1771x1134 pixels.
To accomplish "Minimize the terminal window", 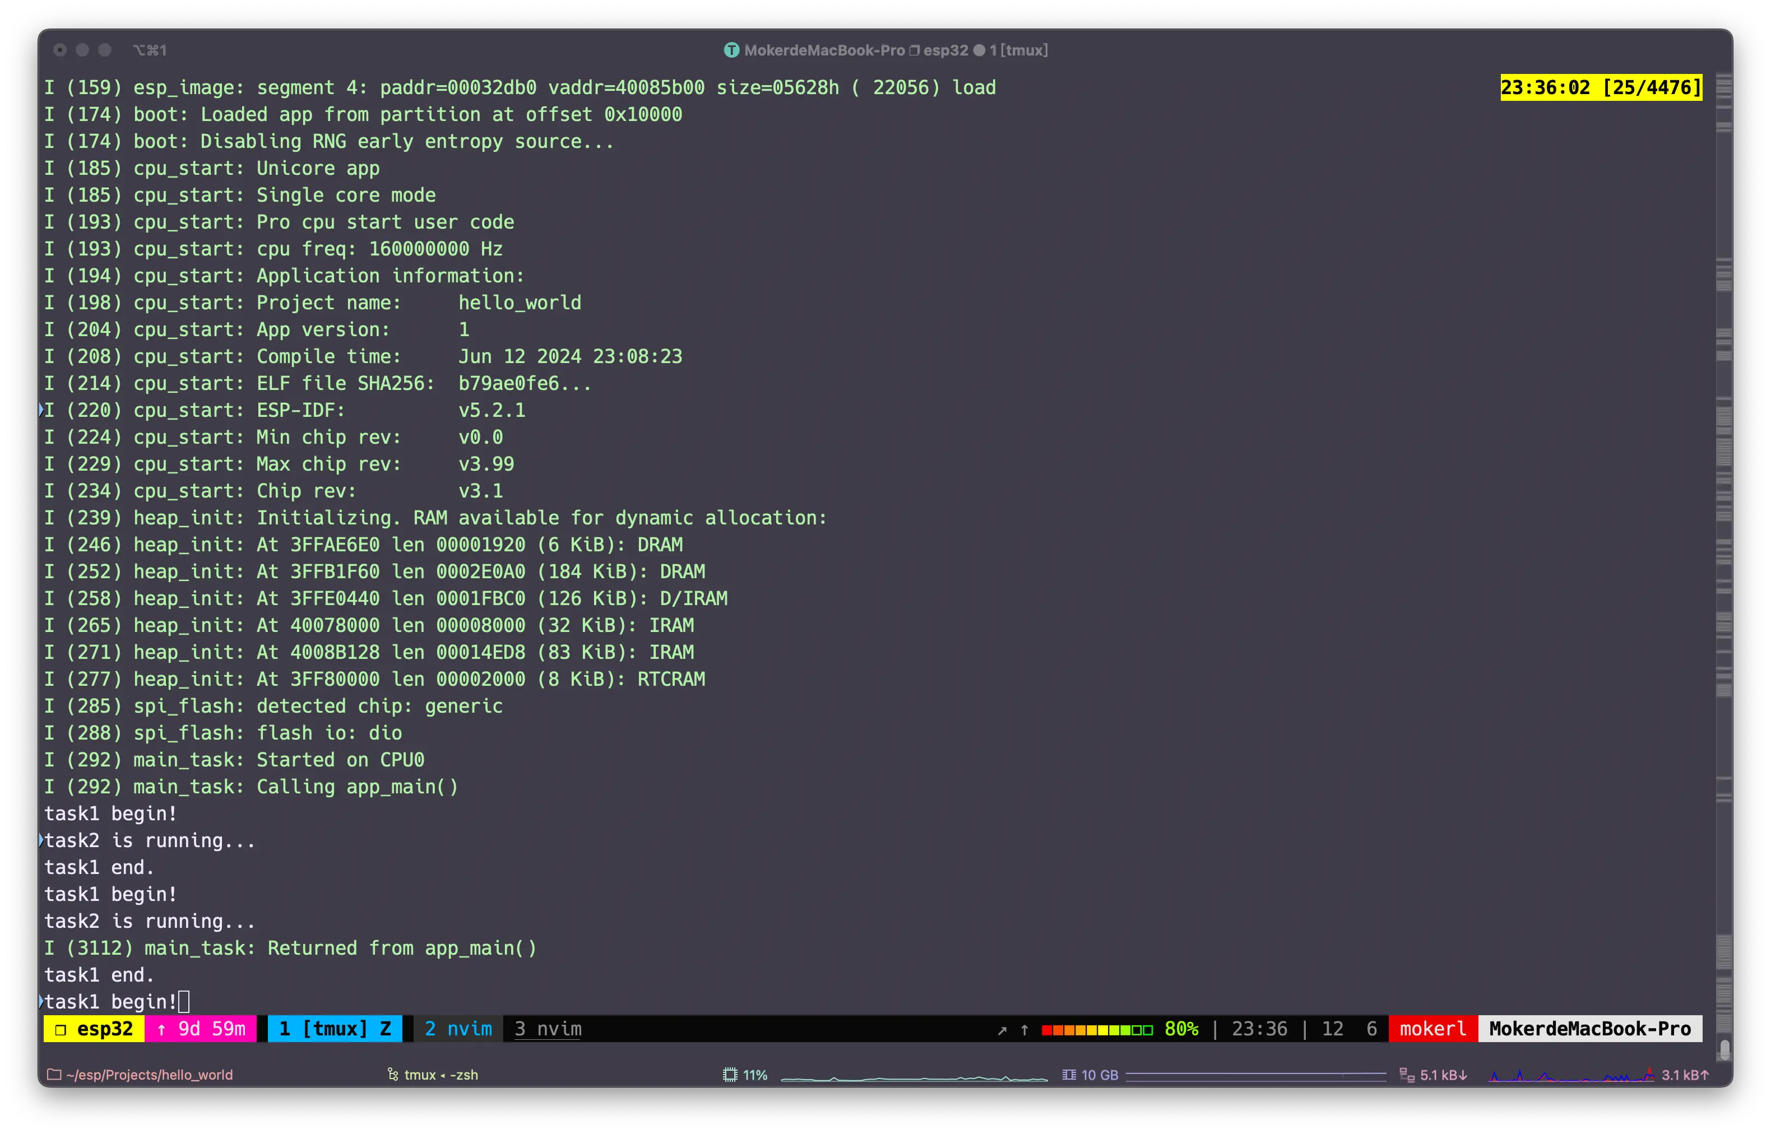I will 82,50.
